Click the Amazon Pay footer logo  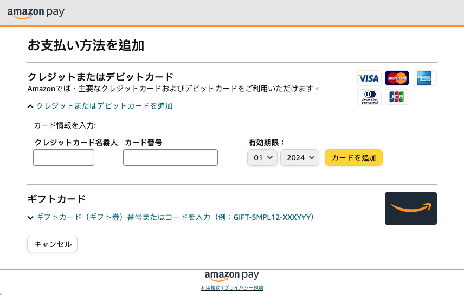click(x=231, y=275)
